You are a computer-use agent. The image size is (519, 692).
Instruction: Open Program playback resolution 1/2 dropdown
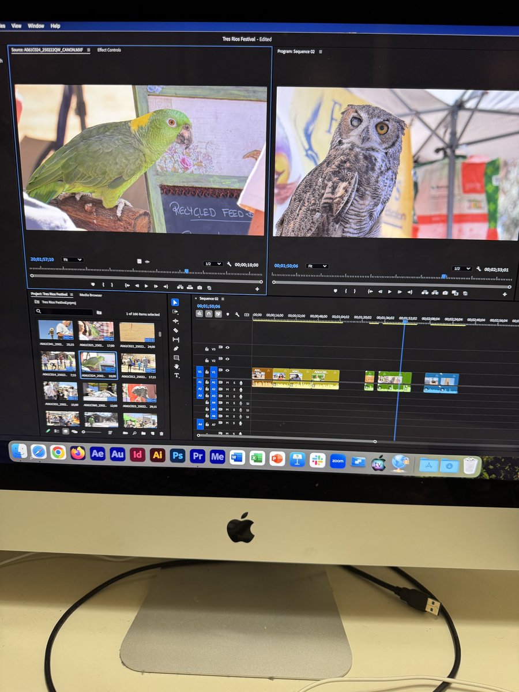click(462, 269)
